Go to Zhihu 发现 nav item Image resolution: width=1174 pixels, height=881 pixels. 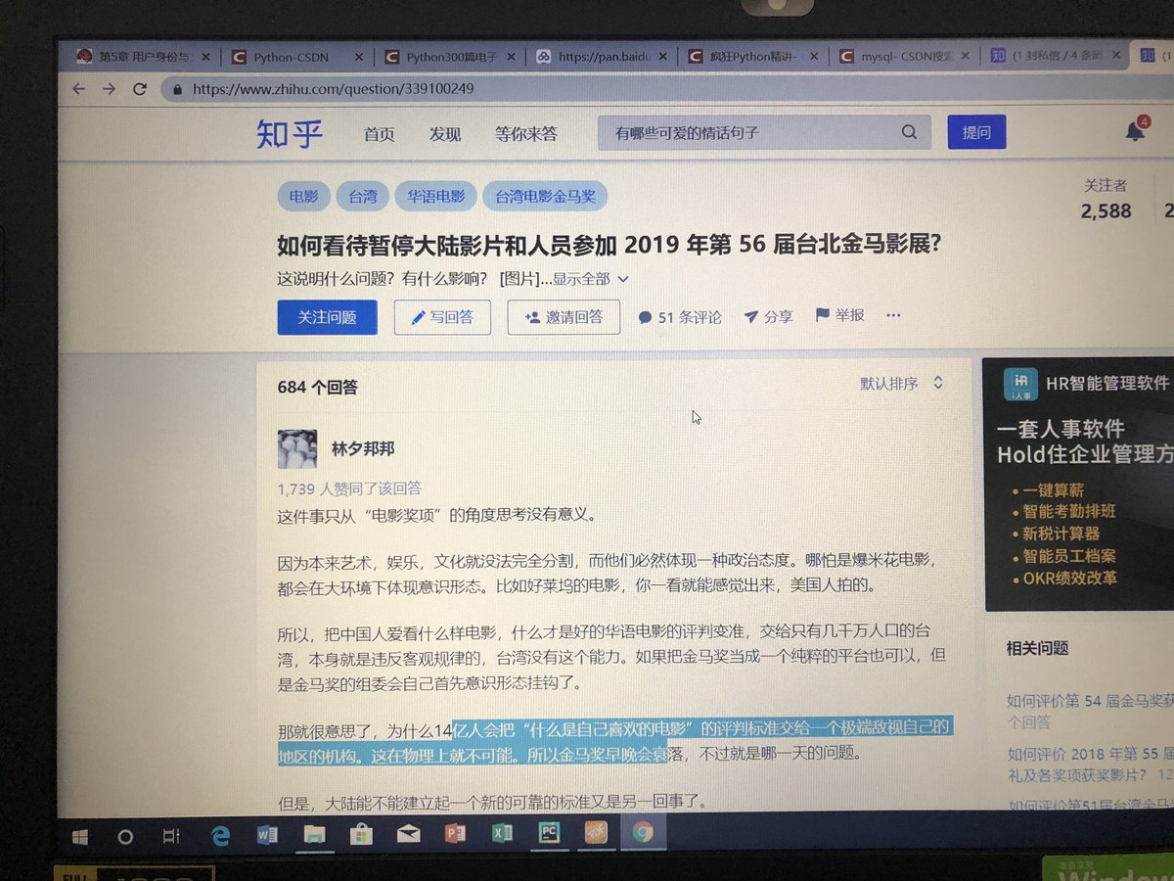pos(445,134)
